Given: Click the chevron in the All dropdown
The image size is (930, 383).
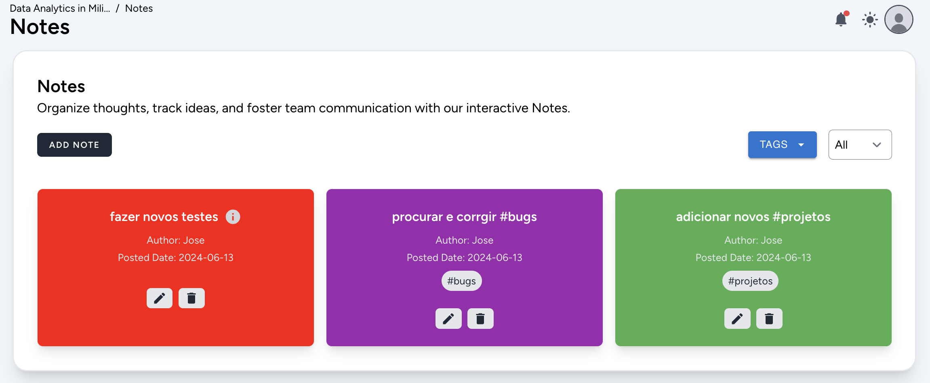Looking at the screenshot, I should coord(877,145).
